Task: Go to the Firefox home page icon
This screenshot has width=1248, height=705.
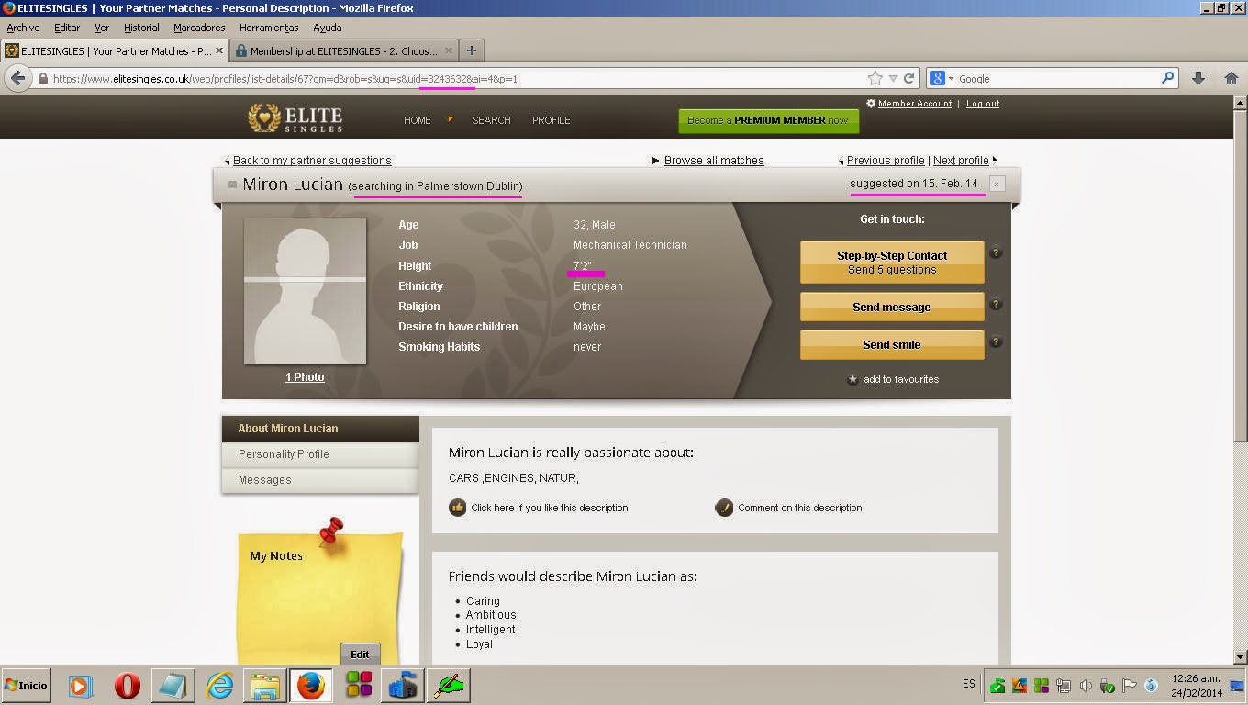Action: point(1231,79)
